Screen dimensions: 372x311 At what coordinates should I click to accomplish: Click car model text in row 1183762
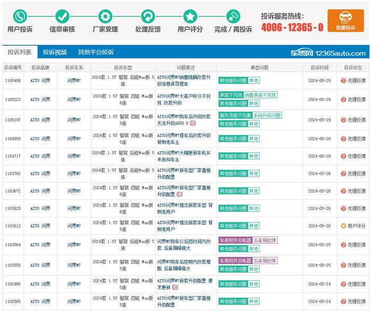click(x=123, y=173)
